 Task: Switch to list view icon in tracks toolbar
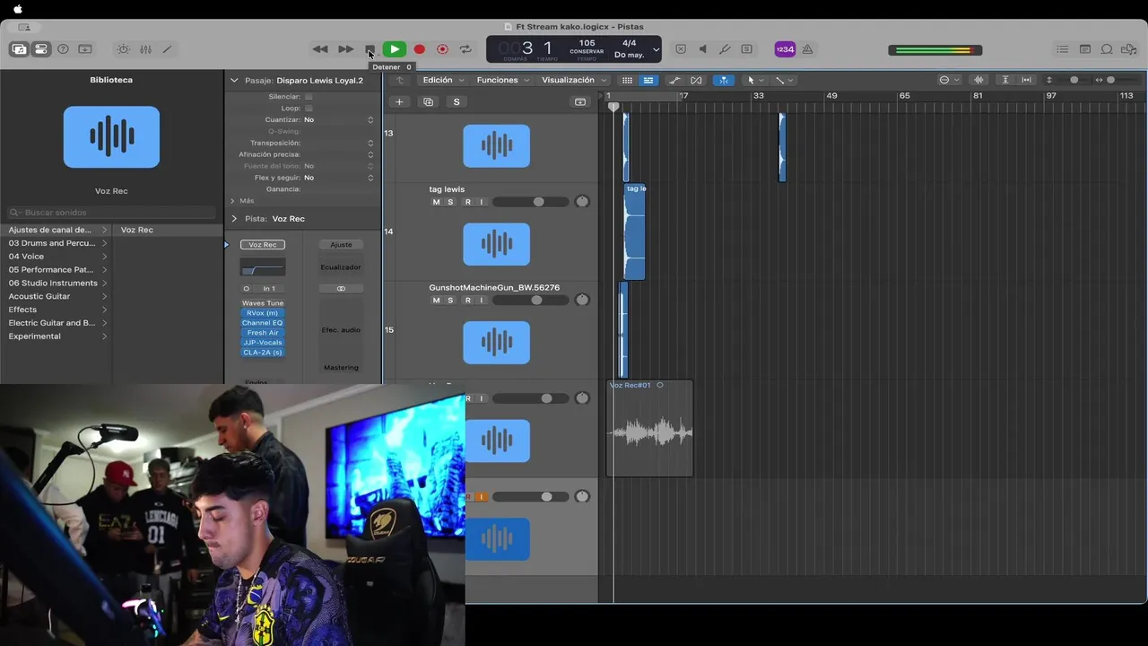[x=648, y=80]
